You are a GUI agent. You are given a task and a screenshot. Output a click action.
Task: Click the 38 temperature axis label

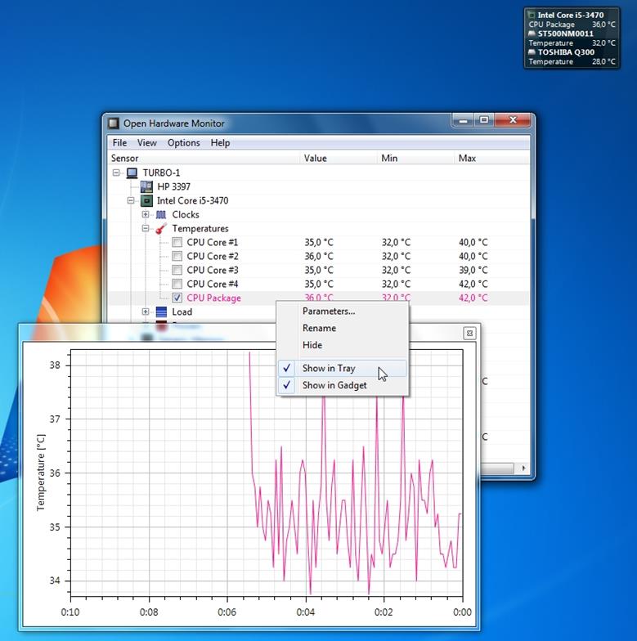tap(55, 365)
